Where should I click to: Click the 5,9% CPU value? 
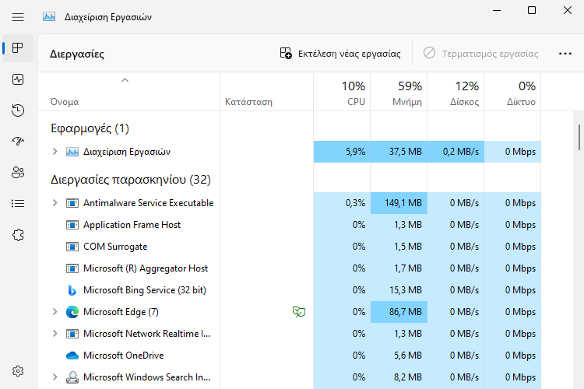pos(355,152)
